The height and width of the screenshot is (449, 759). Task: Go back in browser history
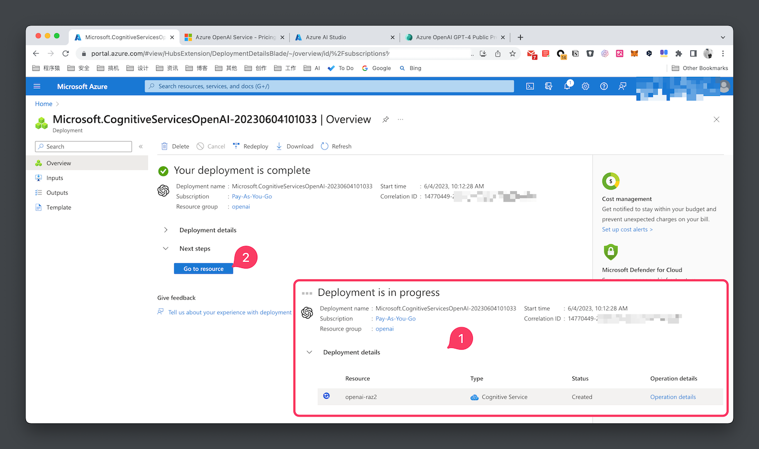point(36,53)
